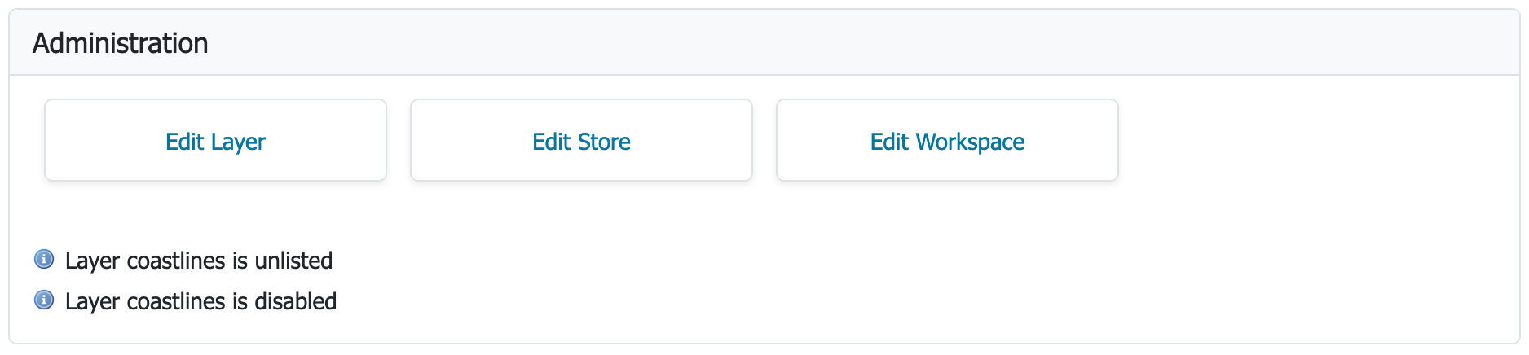Image resolution: width=1529 pixels, height=355 pixels.
Task: Click the "Layer coastlines is unlisted" message
Action: (199, 261)
